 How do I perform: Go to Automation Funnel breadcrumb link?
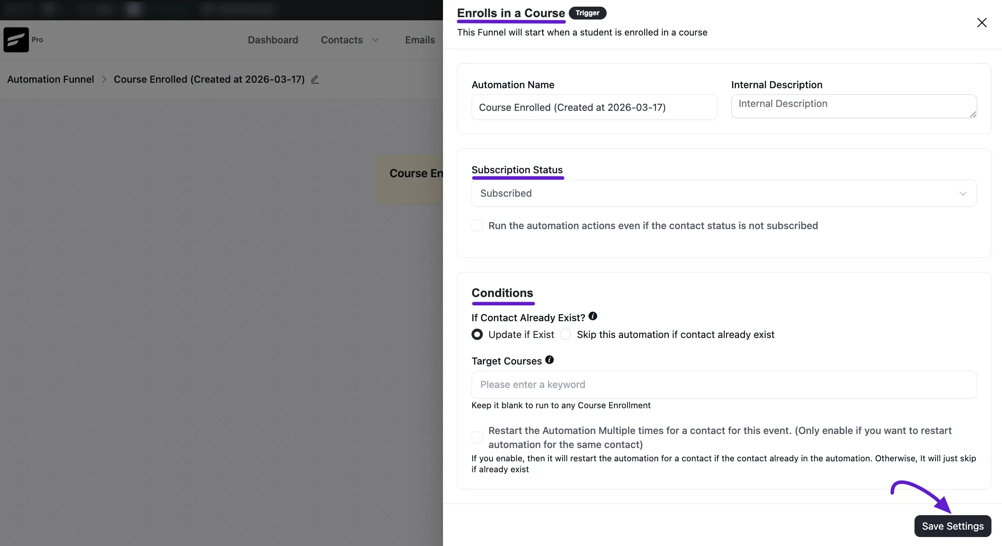pyautogui.click(x=51, y=79)
